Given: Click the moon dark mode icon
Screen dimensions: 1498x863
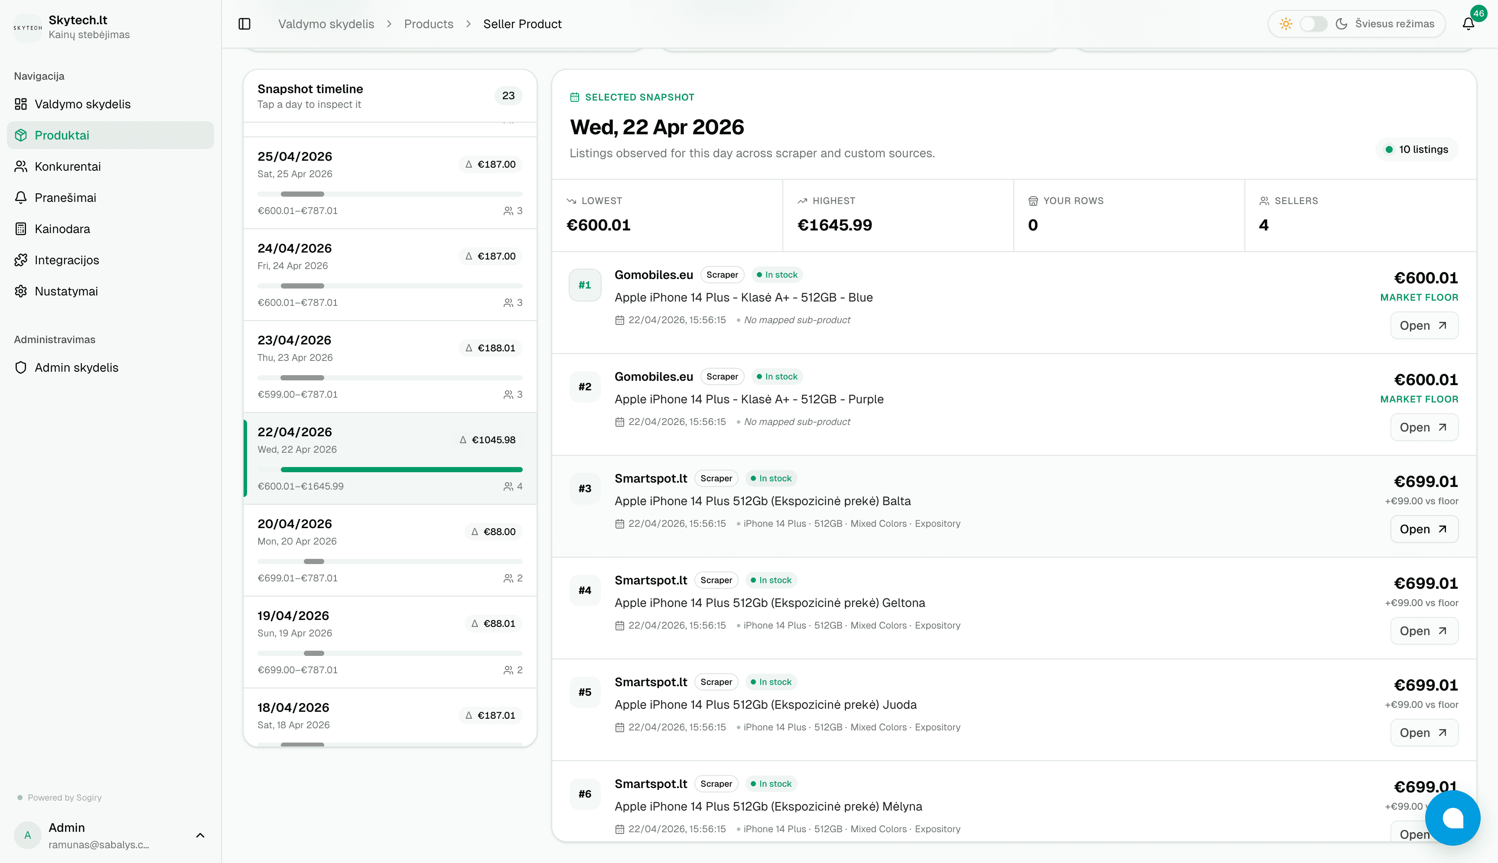Looking at the screenshot, I should pyautogui.click(x=1342, y=24).
